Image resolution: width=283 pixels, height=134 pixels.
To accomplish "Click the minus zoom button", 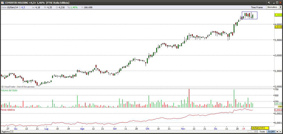I will pyautogui.click(x=281, y=132).
